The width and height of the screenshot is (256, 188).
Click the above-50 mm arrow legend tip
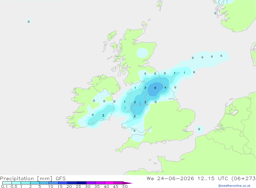pos(128,183)
